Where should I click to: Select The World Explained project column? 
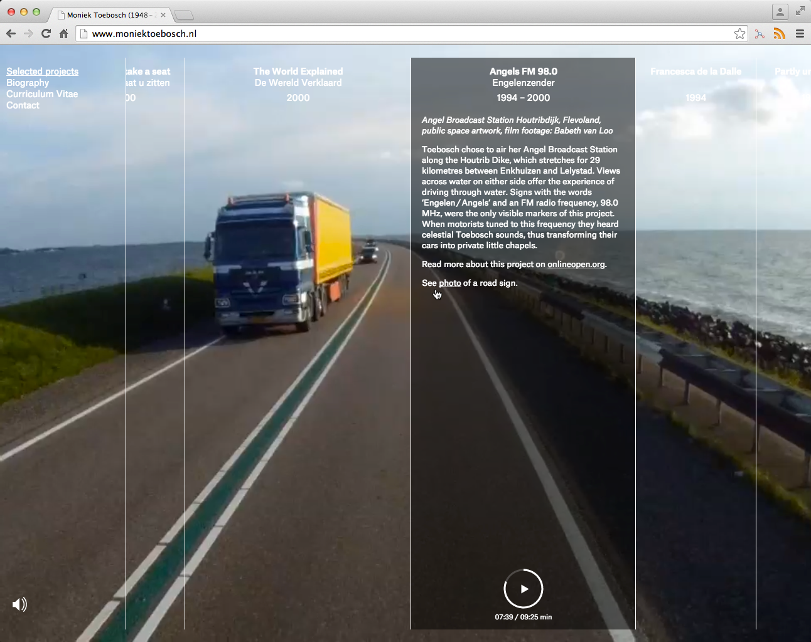(x=298, y=76)
